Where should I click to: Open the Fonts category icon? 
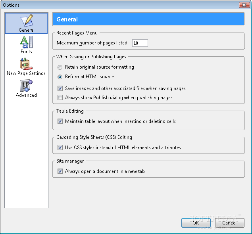pyautogui.click(x=26, y=42)
